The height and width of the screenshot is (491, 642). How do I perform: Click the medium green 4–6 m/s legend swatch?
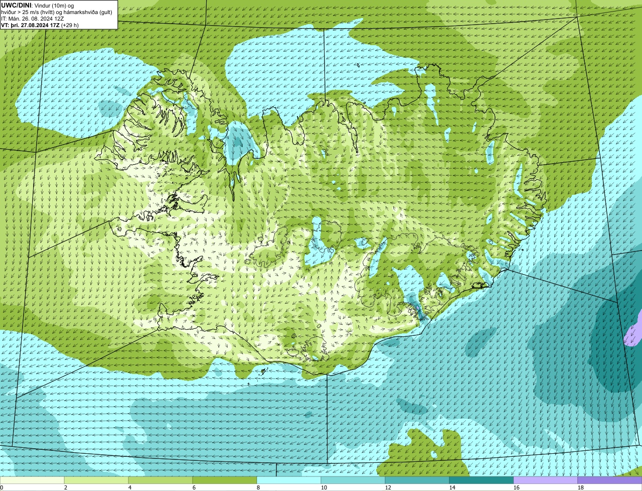pyautogui.click(x=160, y=480)
